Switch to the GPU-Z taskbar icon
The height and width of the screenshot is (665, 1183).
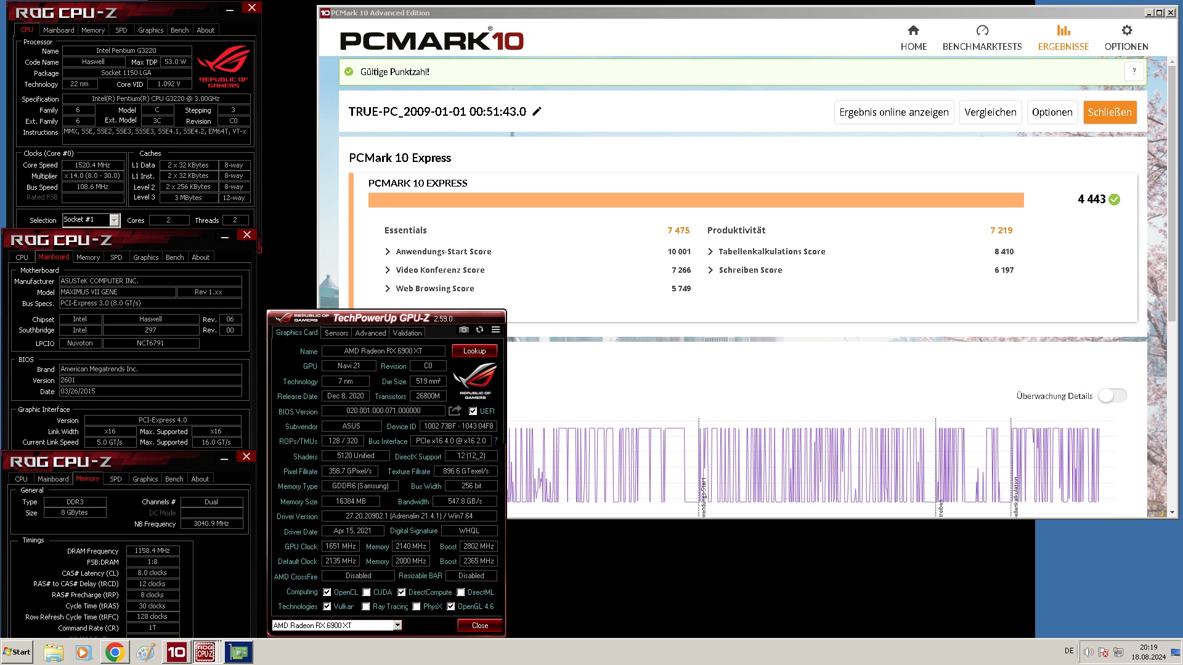(238, 652)
